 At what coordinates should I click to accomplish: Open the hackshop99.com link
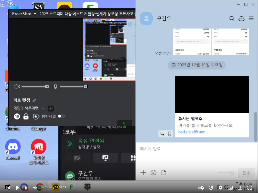[192, 132]
